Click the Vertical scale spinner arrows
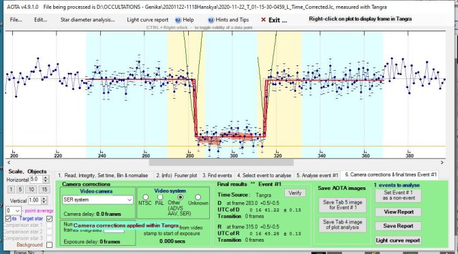 [x=44, y=200]
